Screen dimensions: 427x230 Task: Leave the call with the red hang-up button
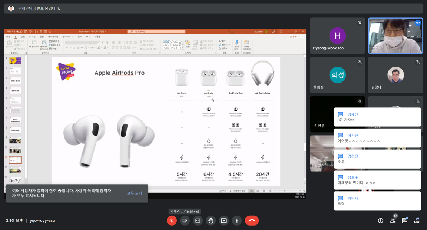tap(252, 220)
